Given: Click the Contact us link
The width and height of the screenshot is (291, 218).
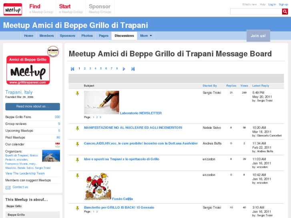Looking at the screenshot, I should 20,187.
